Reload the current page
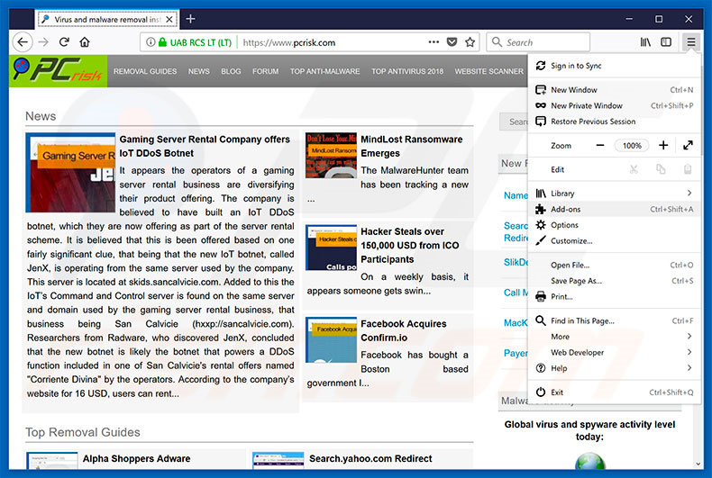 pos(64,42)
